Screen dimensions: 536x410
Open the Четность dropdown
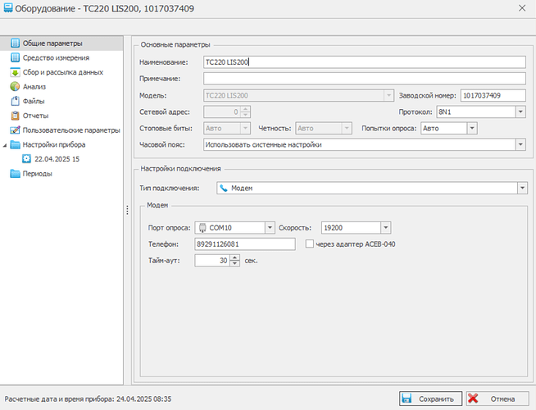(347, 128)
